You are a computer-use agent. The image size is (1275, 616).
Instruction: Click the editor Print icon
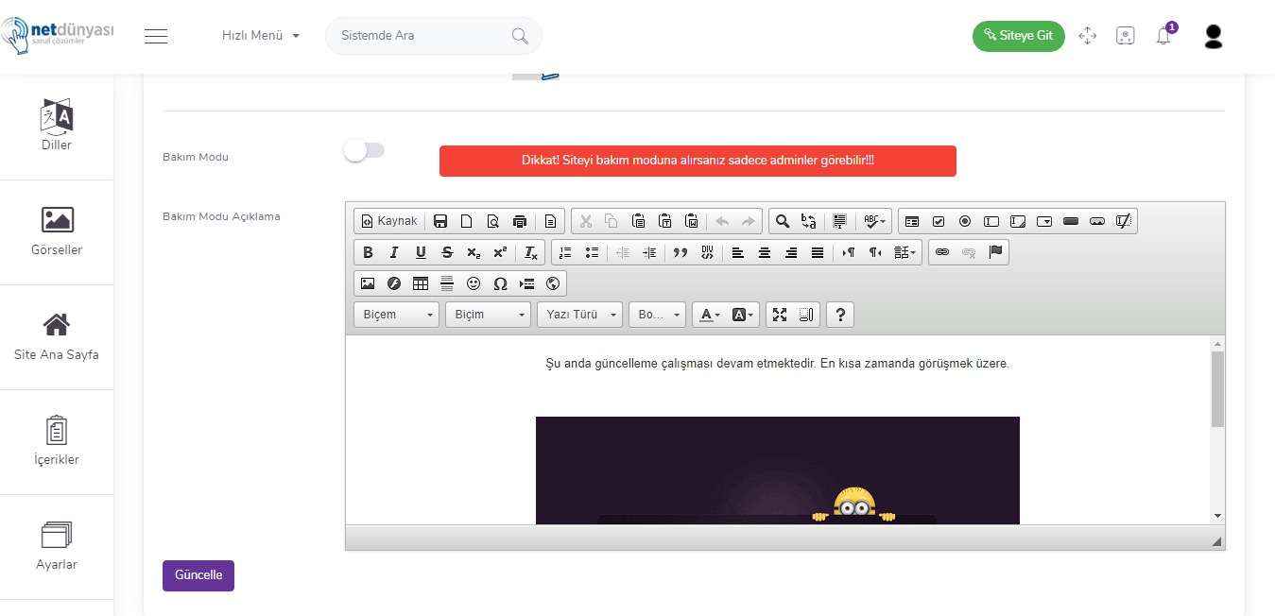click(519, 221)
